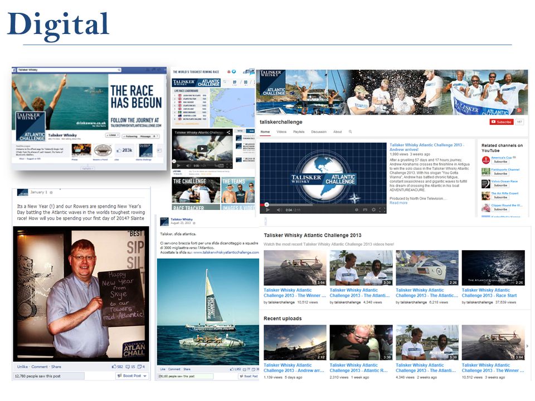535x401 pixels.
Task: Open Boost Post dropdown on New Year post
Action: (132, 376)
